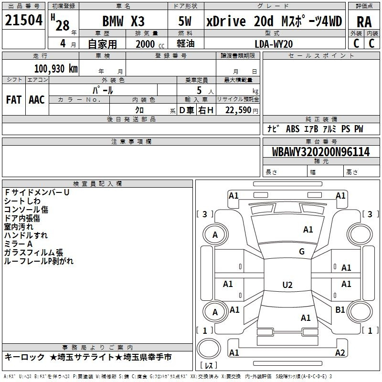Click the inspector note コンソール傷
This screenshot has width=382, height=382.
click(26, 210)
